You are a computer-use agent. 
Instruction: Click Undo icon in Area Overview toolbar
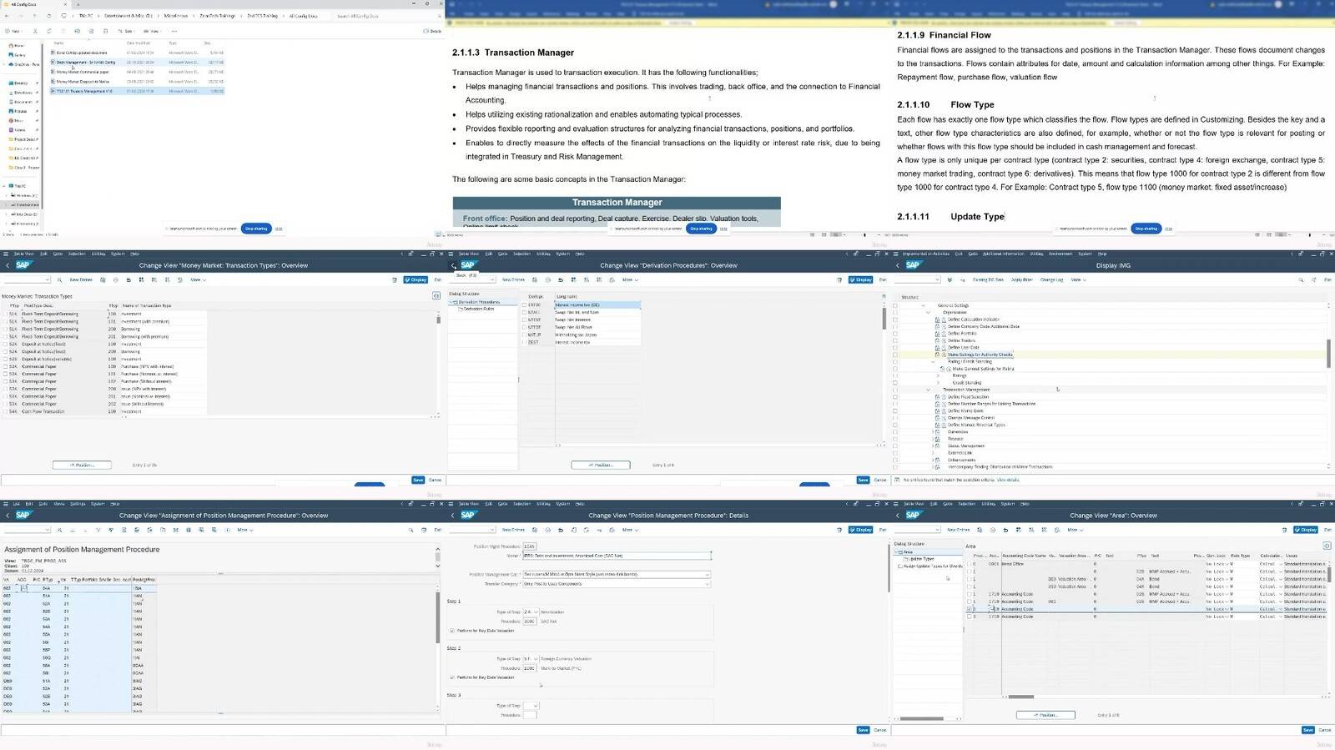click(x=1005, y=530)
